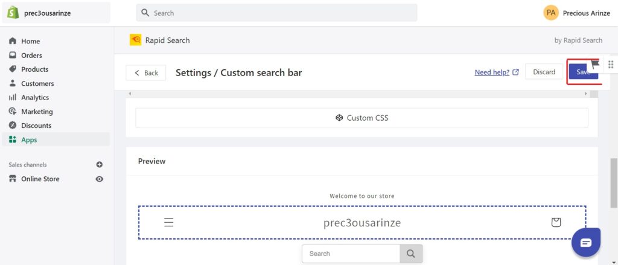View online store via eye icon

pos(100,179)
